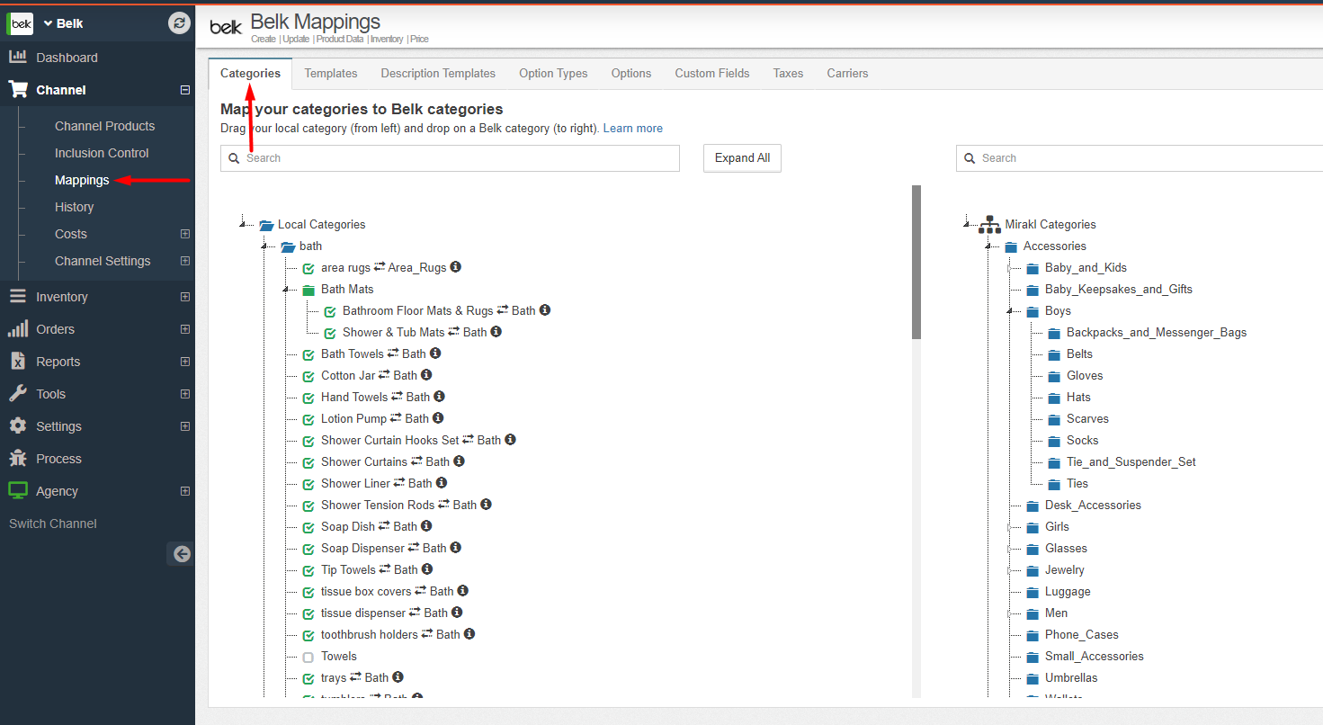Click info icon next to area rugs mapping

[456, 267]
